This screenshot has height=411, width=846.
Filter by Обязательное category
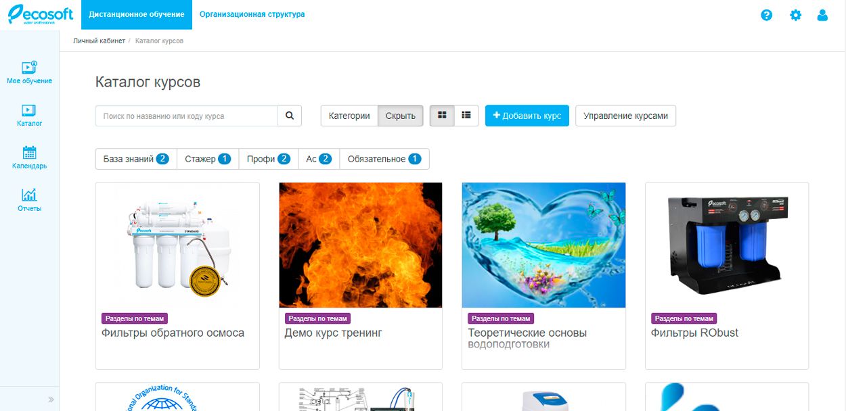(x=384, y=159)
